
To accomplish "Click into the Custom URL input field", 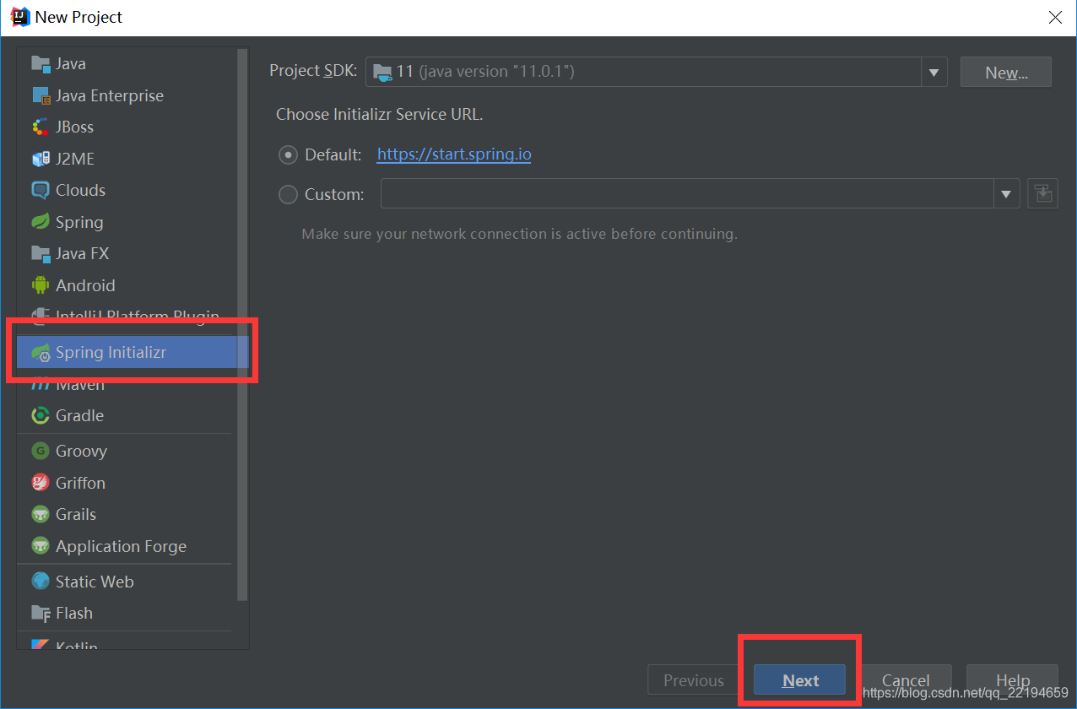I will pos(688,194).
